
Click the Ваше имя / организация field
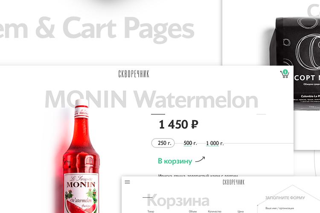pyautogui.click(x=279, y=208)
